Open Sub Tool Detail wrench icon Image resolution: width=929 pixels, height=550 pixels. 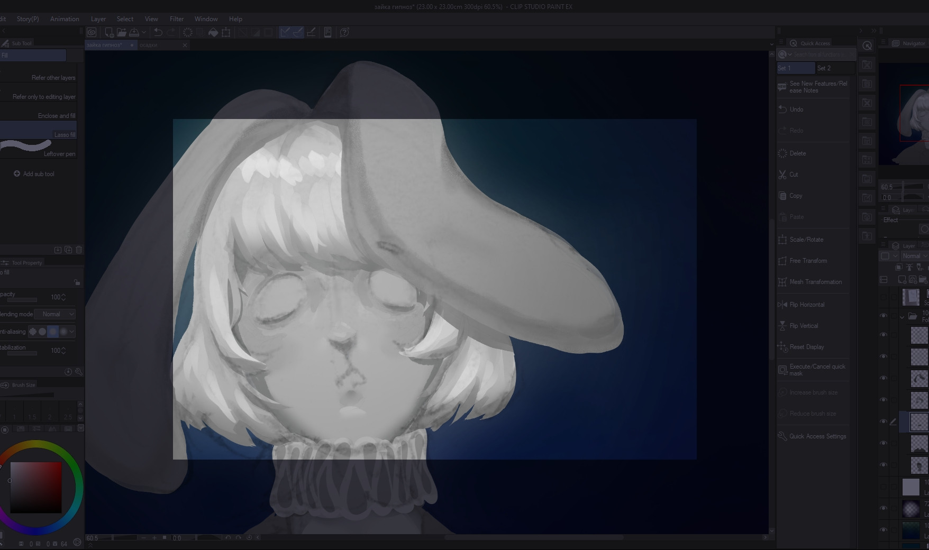[79, 372]
